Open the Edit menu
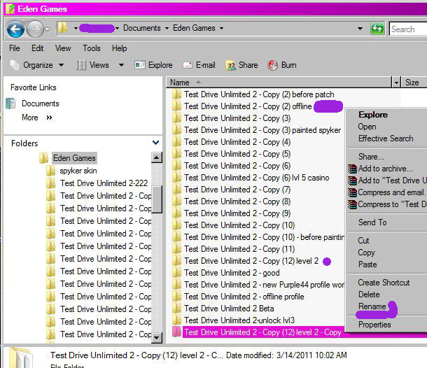 [x=37, y=48]
